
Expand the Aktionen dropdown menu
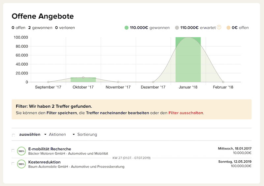55,134
